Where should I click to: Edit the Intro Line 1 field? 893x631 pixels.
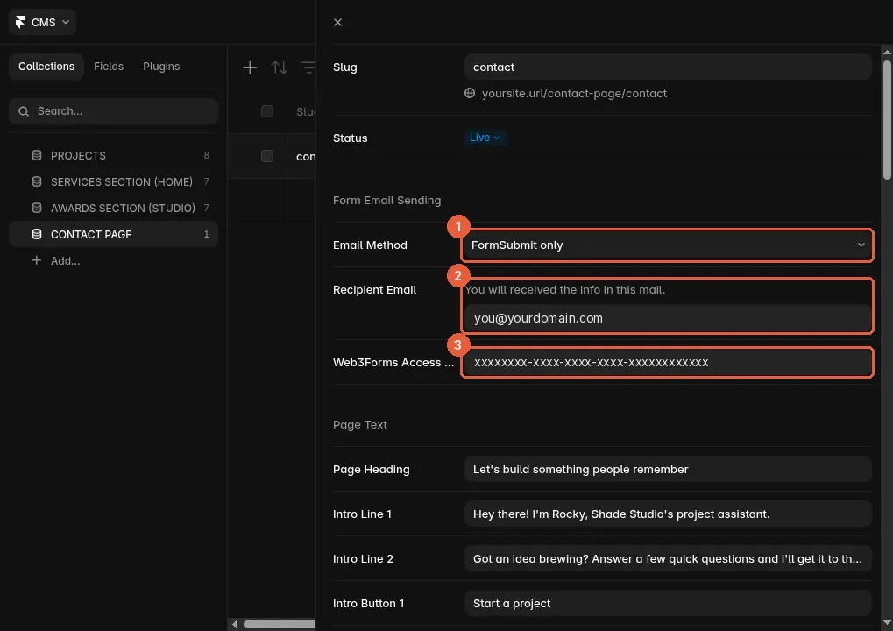tap(668, 514)
